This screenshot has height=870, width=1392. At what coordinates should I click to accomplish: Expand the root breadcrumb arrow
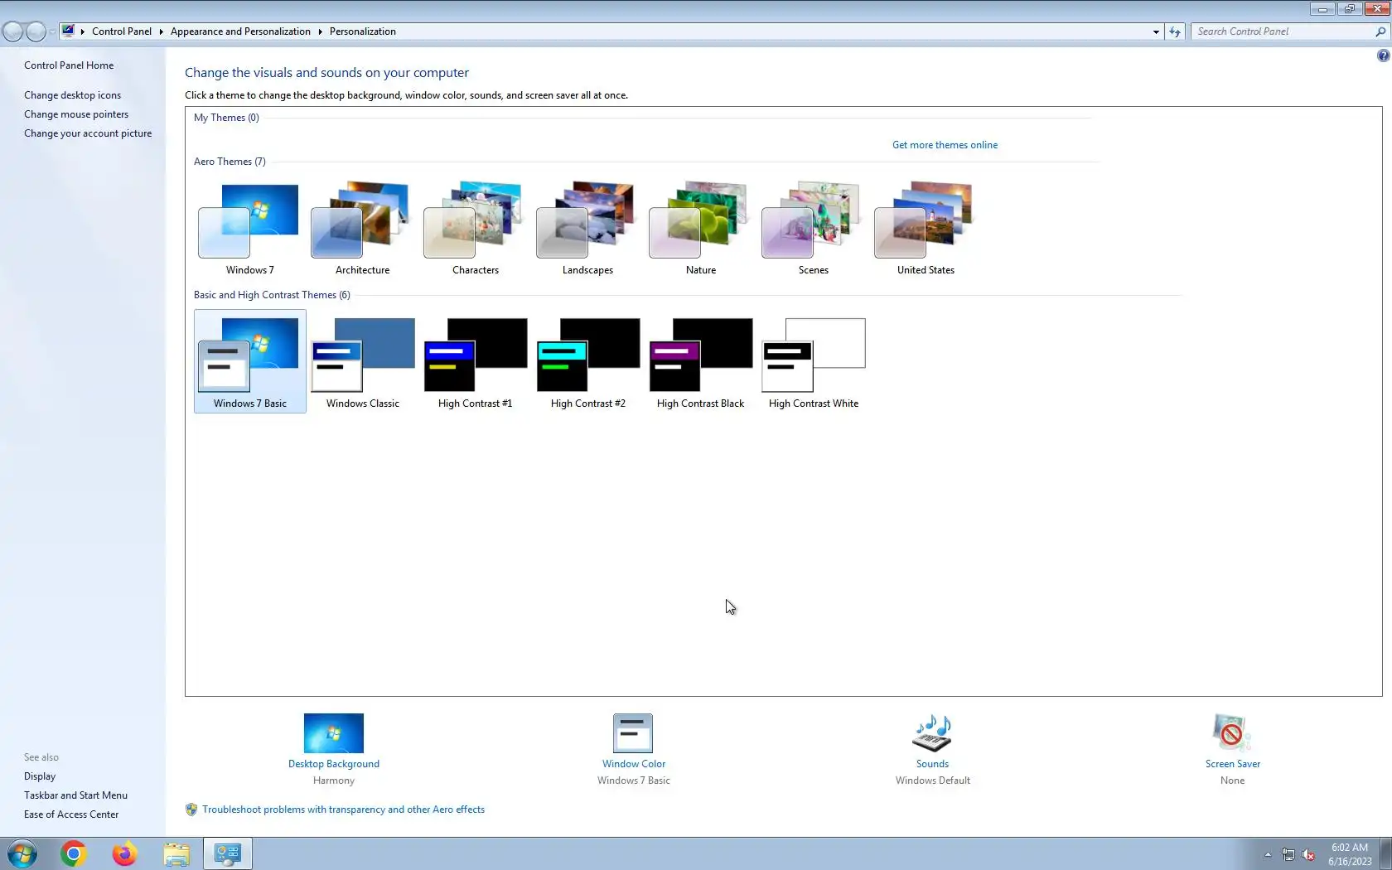(x=83, y=31)
